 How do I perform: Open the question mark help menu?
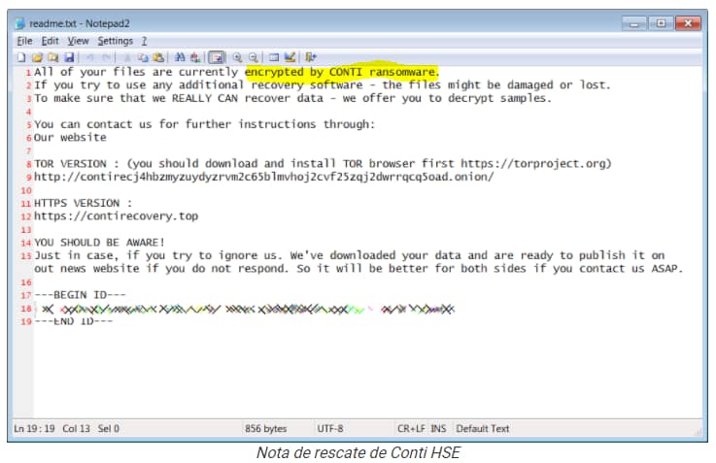click(144, 41)
